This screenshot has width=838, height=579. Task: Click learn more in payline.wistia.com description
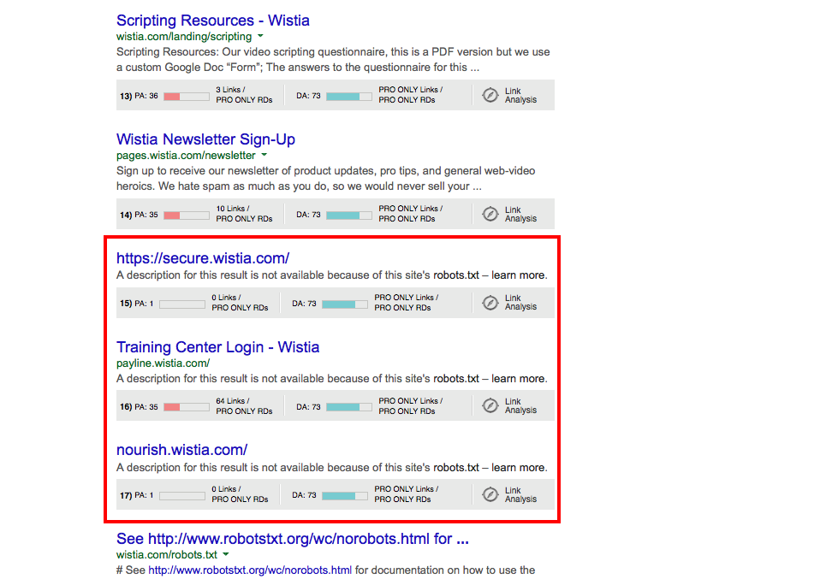519,379
